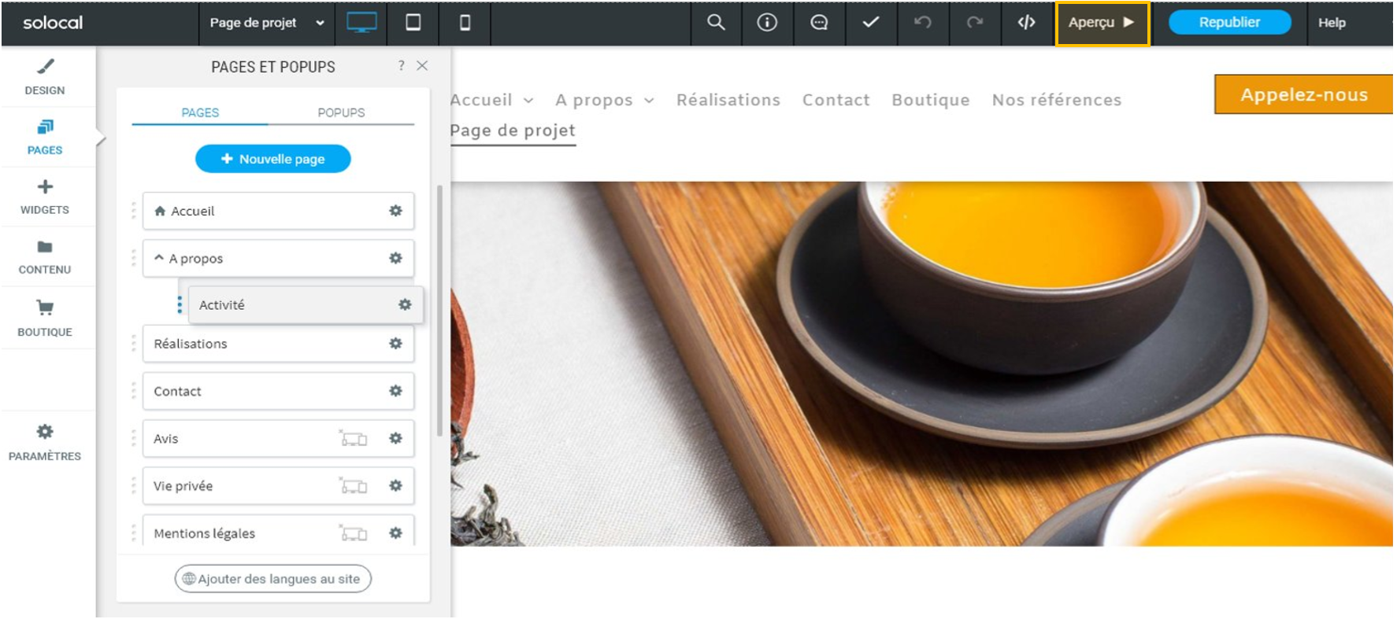Click drag handle of Activité row

(180, 304)
